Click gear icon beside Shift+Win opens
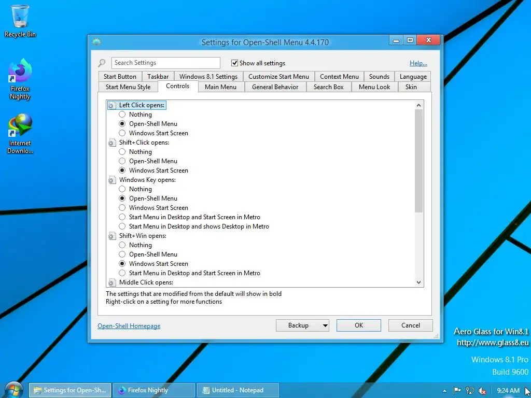This screenshot has height=398, width=531. [x=112, y=236]
